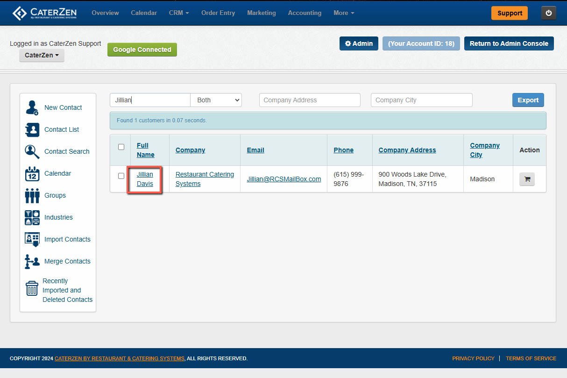This screenshot has height=378, width=567.
Task: Navigate to Marketing
Action: (262, 13)
